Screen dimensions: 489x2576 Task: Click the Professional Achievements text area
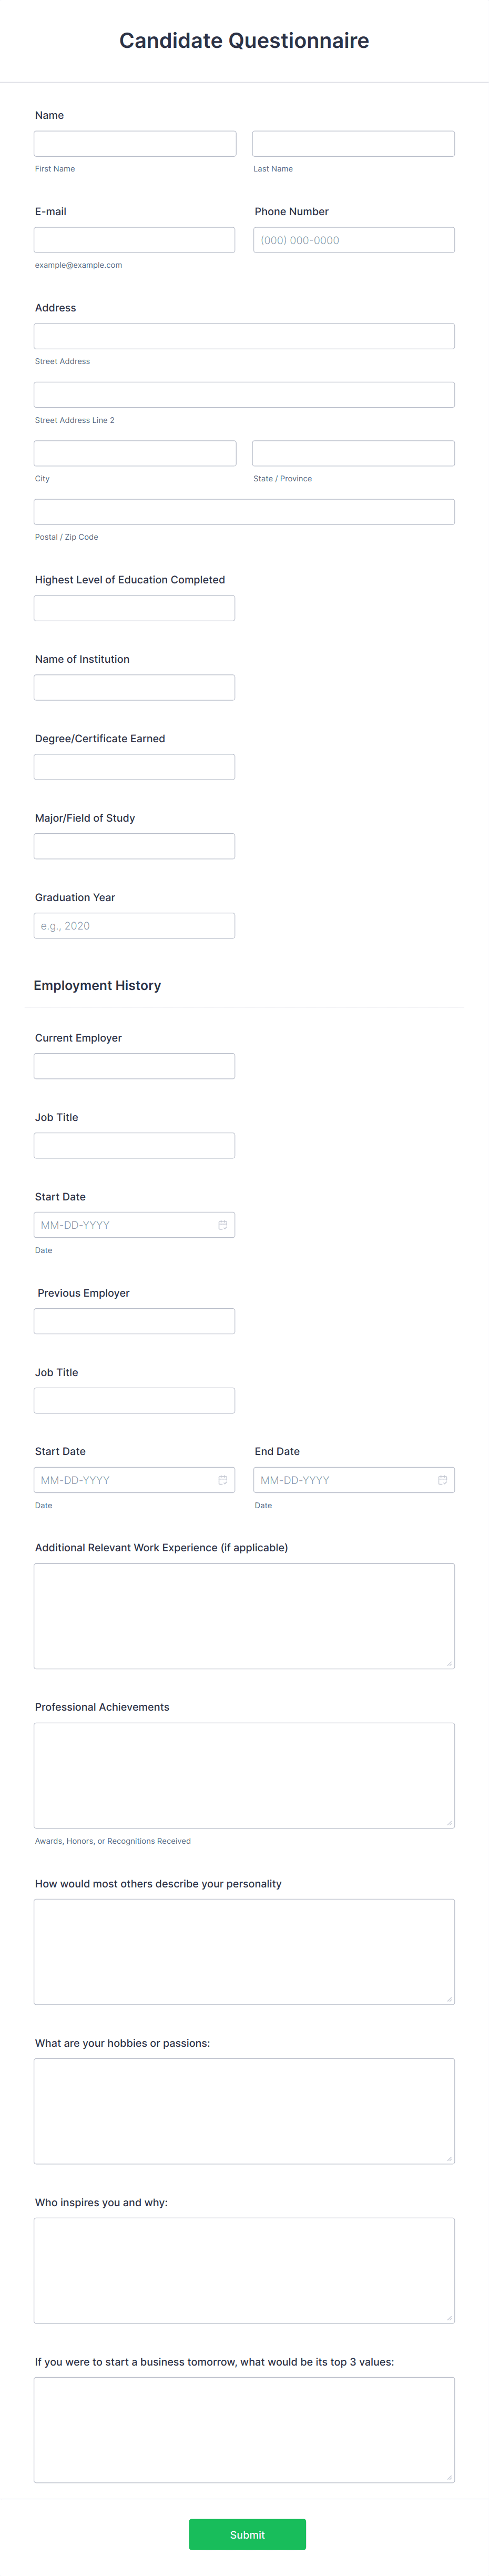click(244, 1775)
